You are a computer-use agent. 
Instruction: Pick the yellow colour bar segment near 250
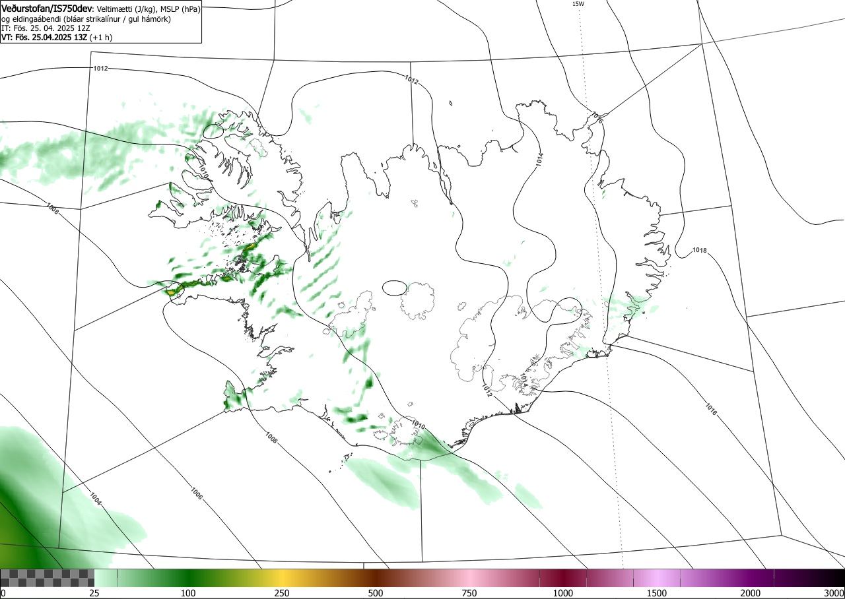pyautogui.click(x=282, y=578)
